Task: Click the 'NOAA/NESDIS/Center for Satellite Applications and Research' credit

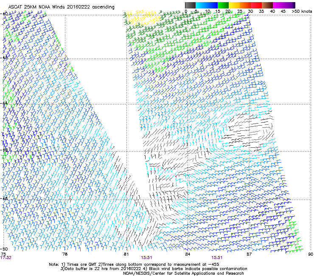Action: (x=183, y=273)
